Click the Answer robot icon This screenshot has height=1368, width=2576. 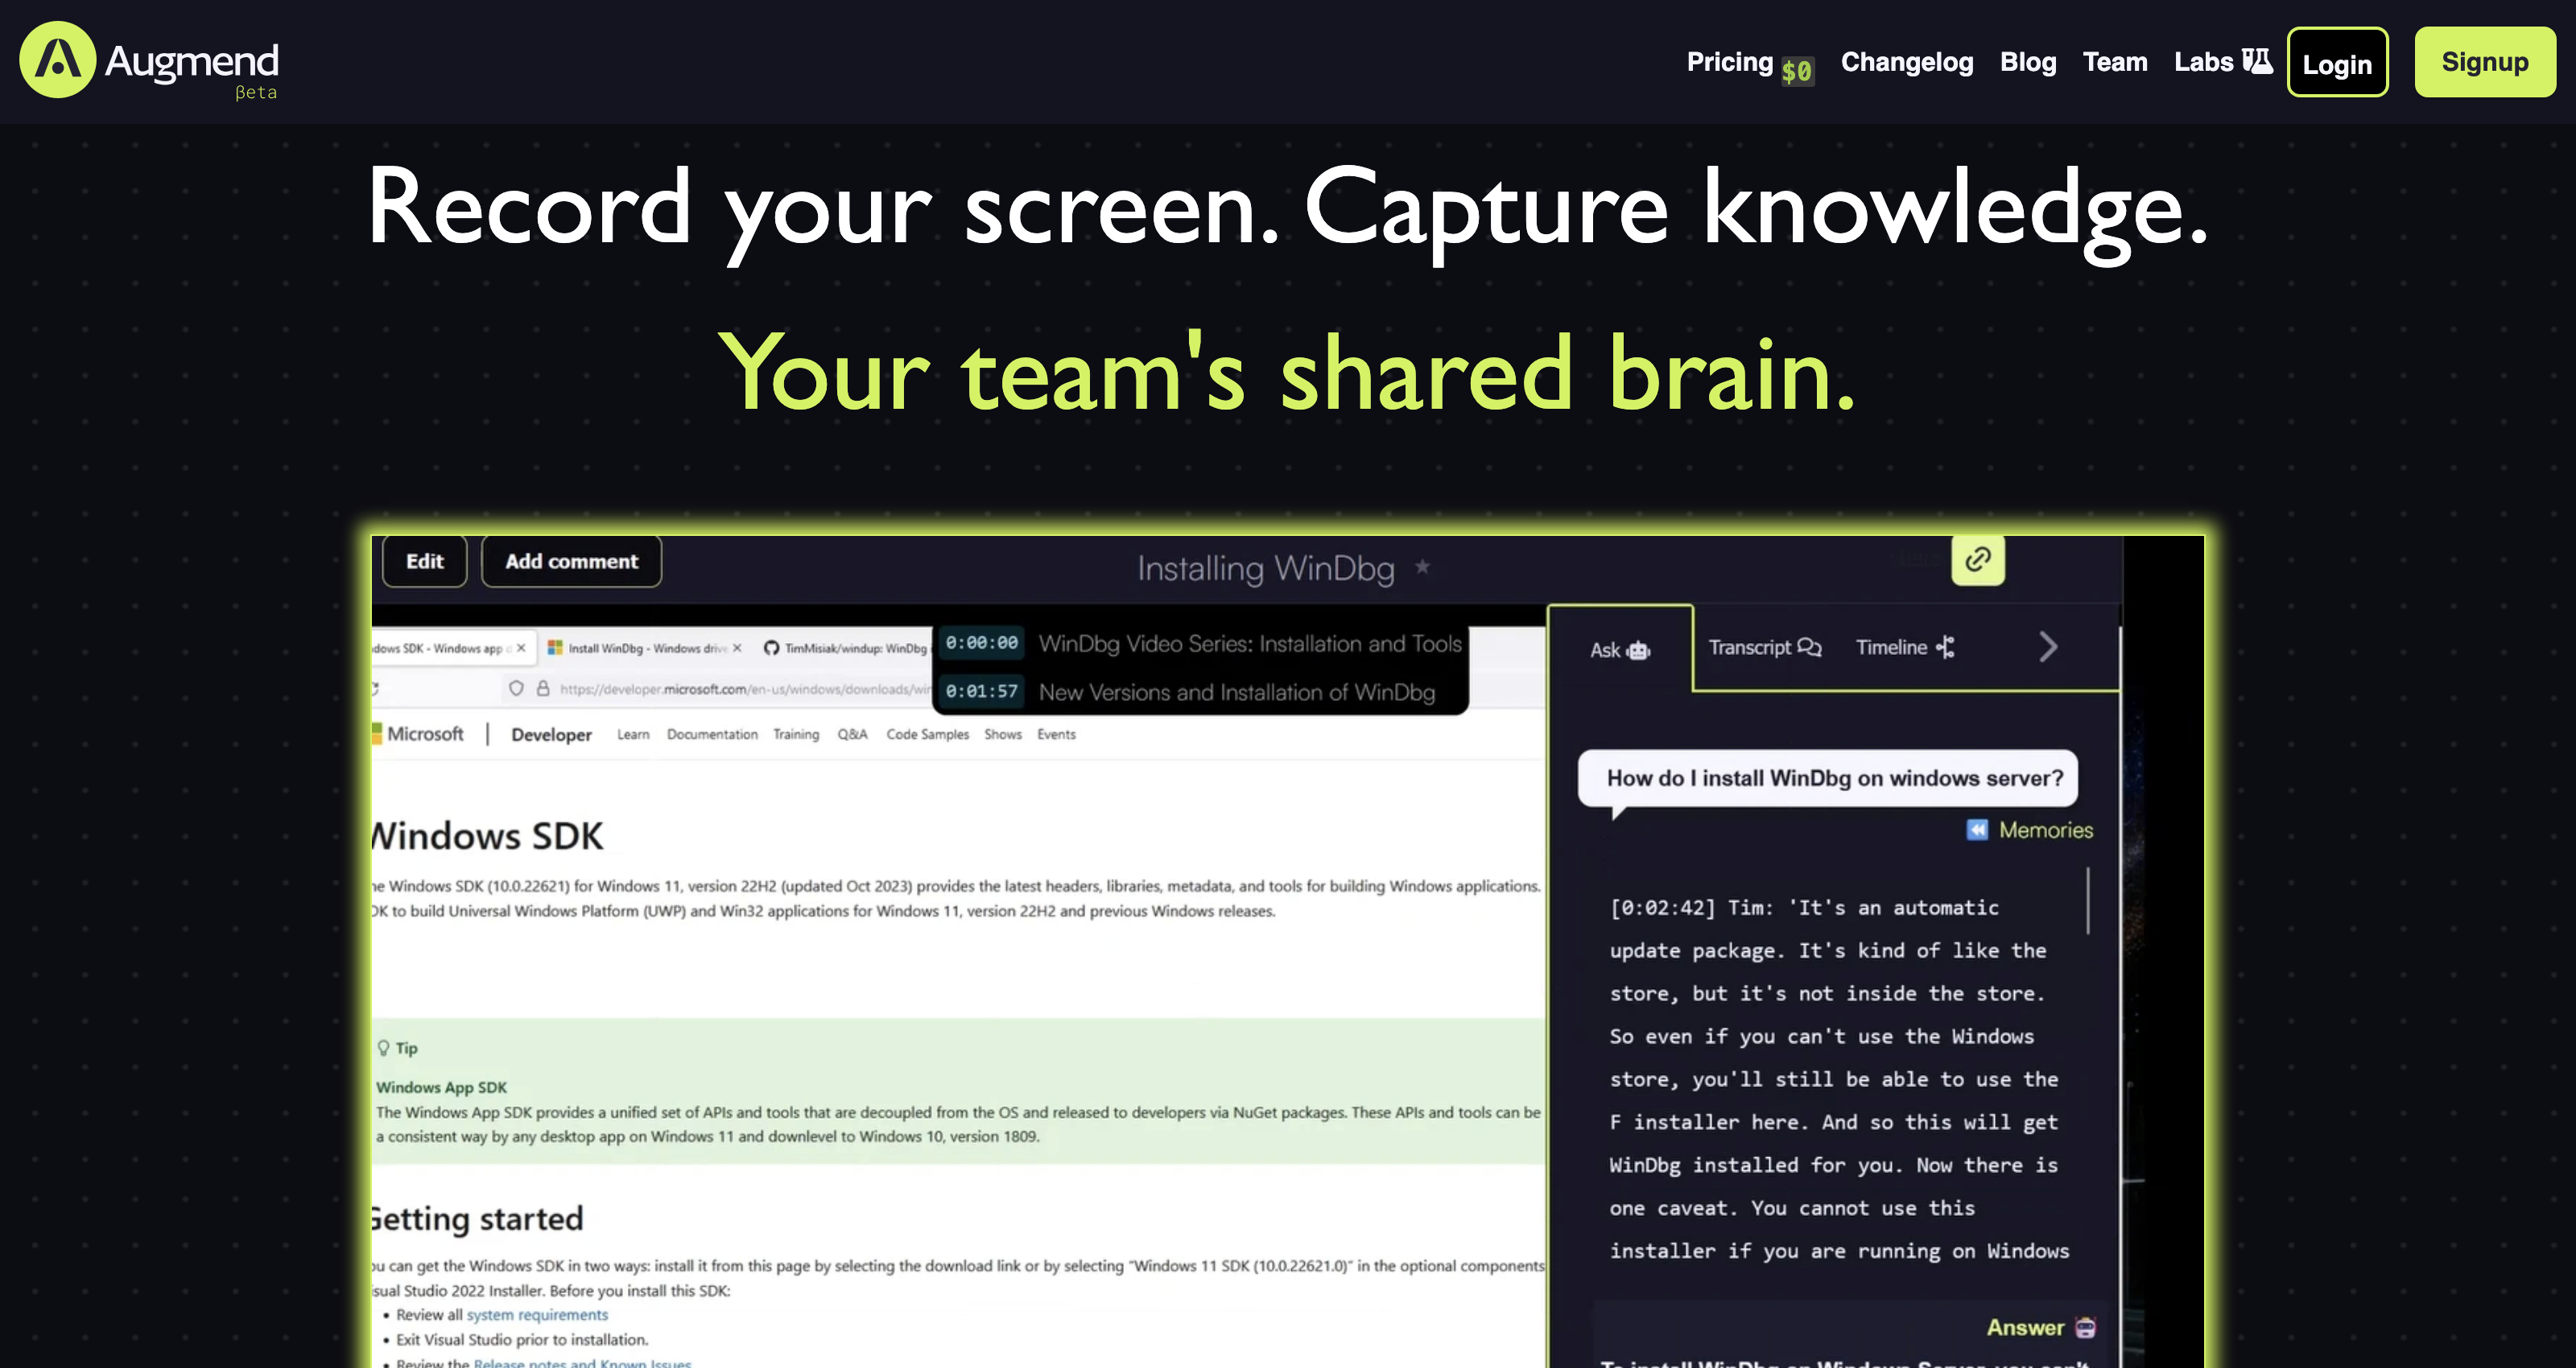(x=2085, y=1328)
